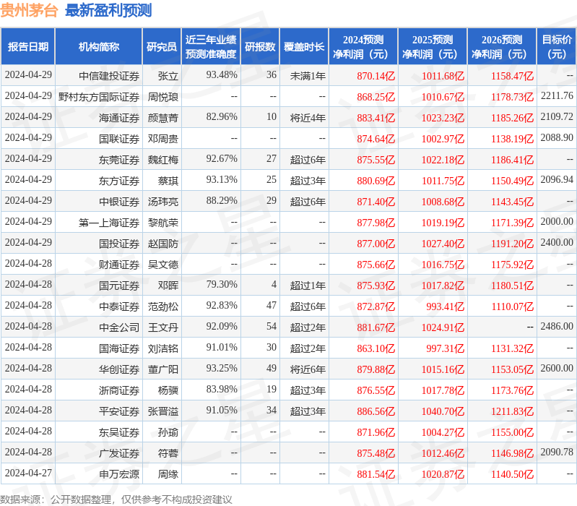The height and width of the screenshot is (506, 577).
Task: Click accuracy value 92.67%
Action: click(x=222, y=159)
